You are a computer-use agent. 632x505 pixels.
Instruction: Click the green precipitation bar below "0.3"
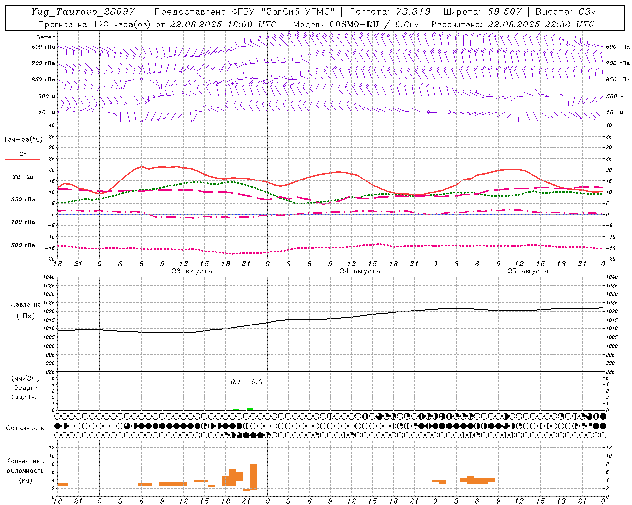click(x=250, y=409)
